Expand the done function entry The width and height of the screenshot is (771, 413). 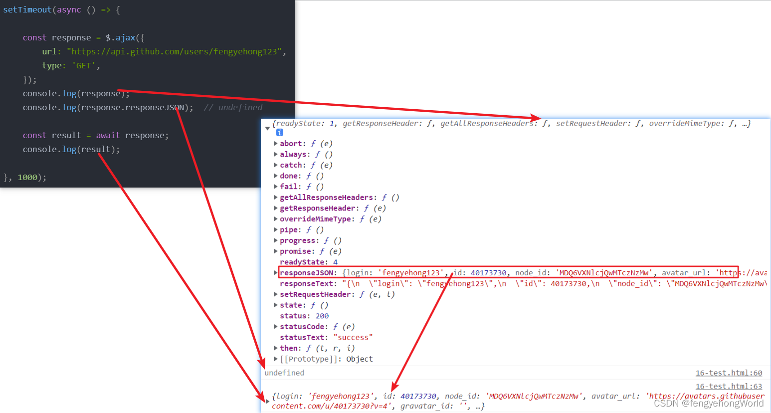point(275,176)
